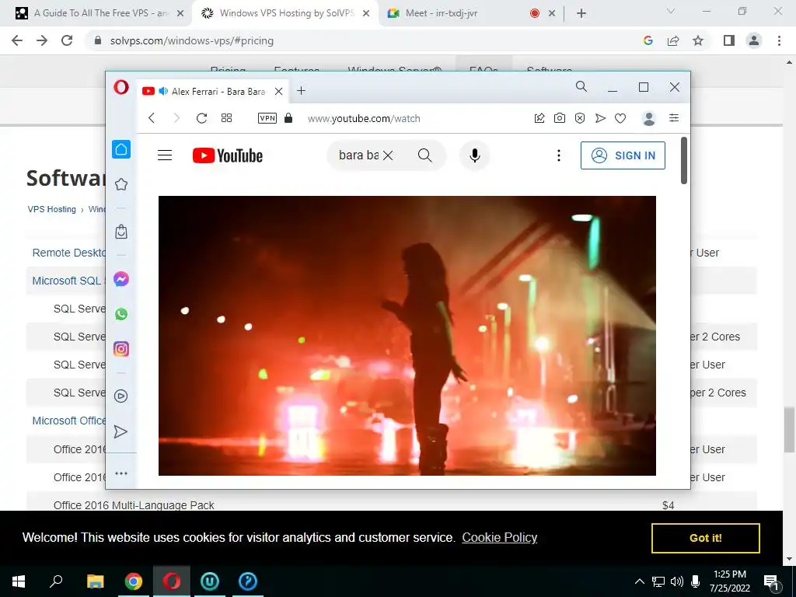Open Chrome three-dot menu
Viewport: 796px width, 597px height.
pyautogui.click(x=779, y=40)
